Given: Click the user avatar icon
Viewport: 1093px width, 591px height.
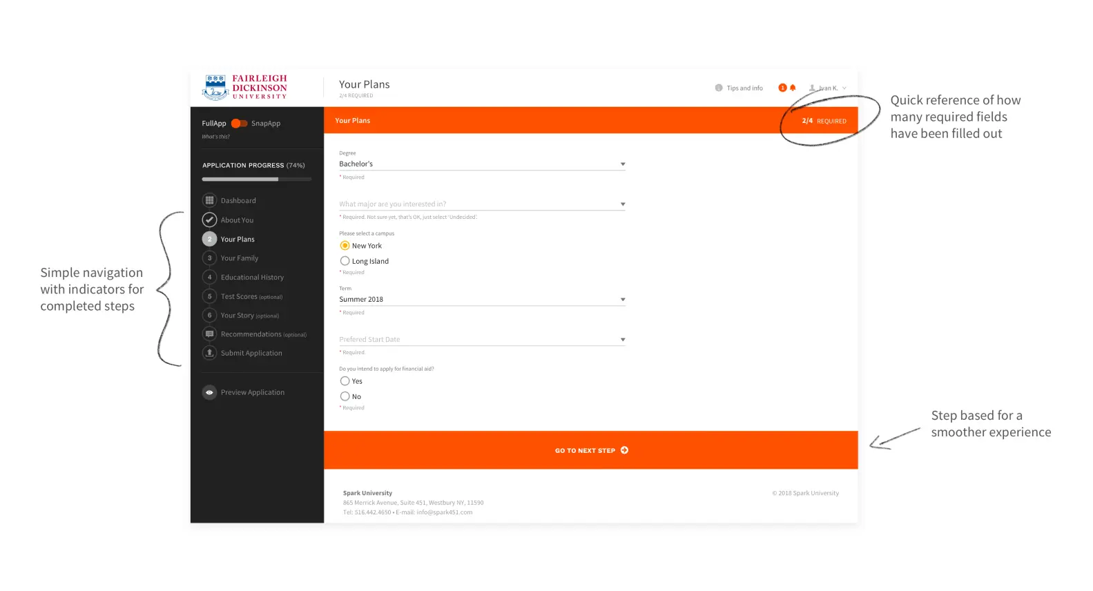Looking at the screenshot, I should 813,88.
